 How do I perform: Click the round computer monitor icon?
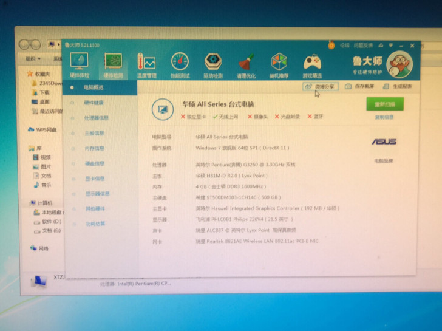click(163, 109)
